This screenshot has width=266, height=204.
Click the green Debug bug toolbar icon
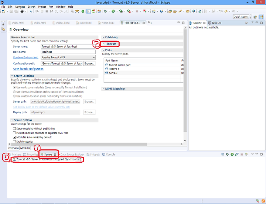click(x=105, y=11)
